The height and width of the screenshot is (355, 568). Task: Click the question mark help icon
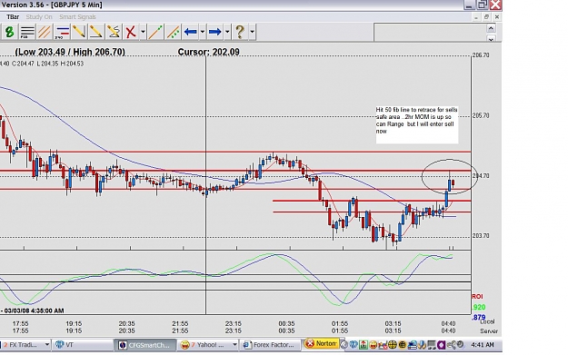click(x=240, y=32)
